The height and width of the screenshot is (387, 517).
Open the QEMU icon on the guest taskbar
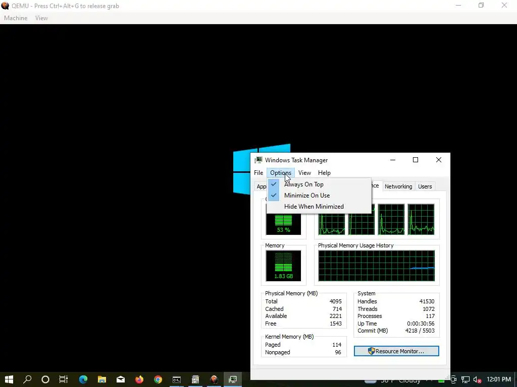pos(214,379)
